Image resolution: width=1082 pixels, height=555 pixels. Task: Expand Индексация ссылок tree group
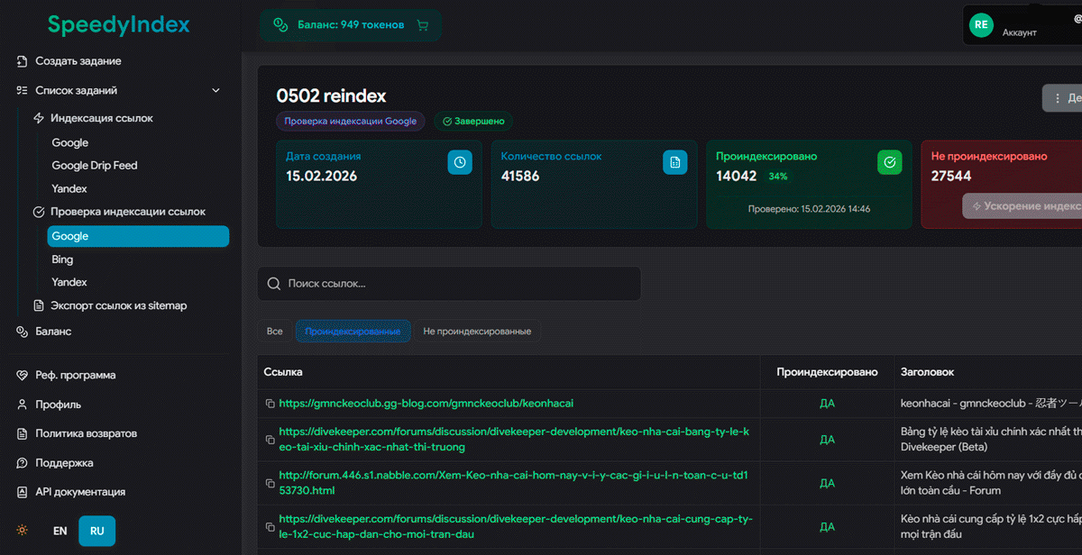(101, 118)
